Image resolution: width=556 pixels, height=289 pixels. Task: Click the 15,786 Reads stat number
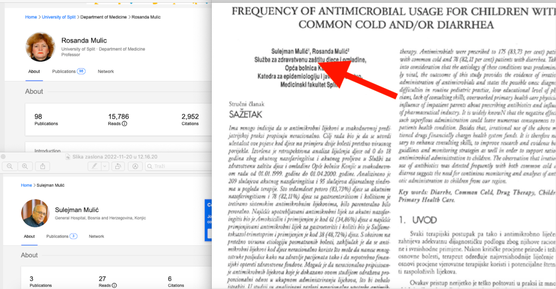click(119, 116)
